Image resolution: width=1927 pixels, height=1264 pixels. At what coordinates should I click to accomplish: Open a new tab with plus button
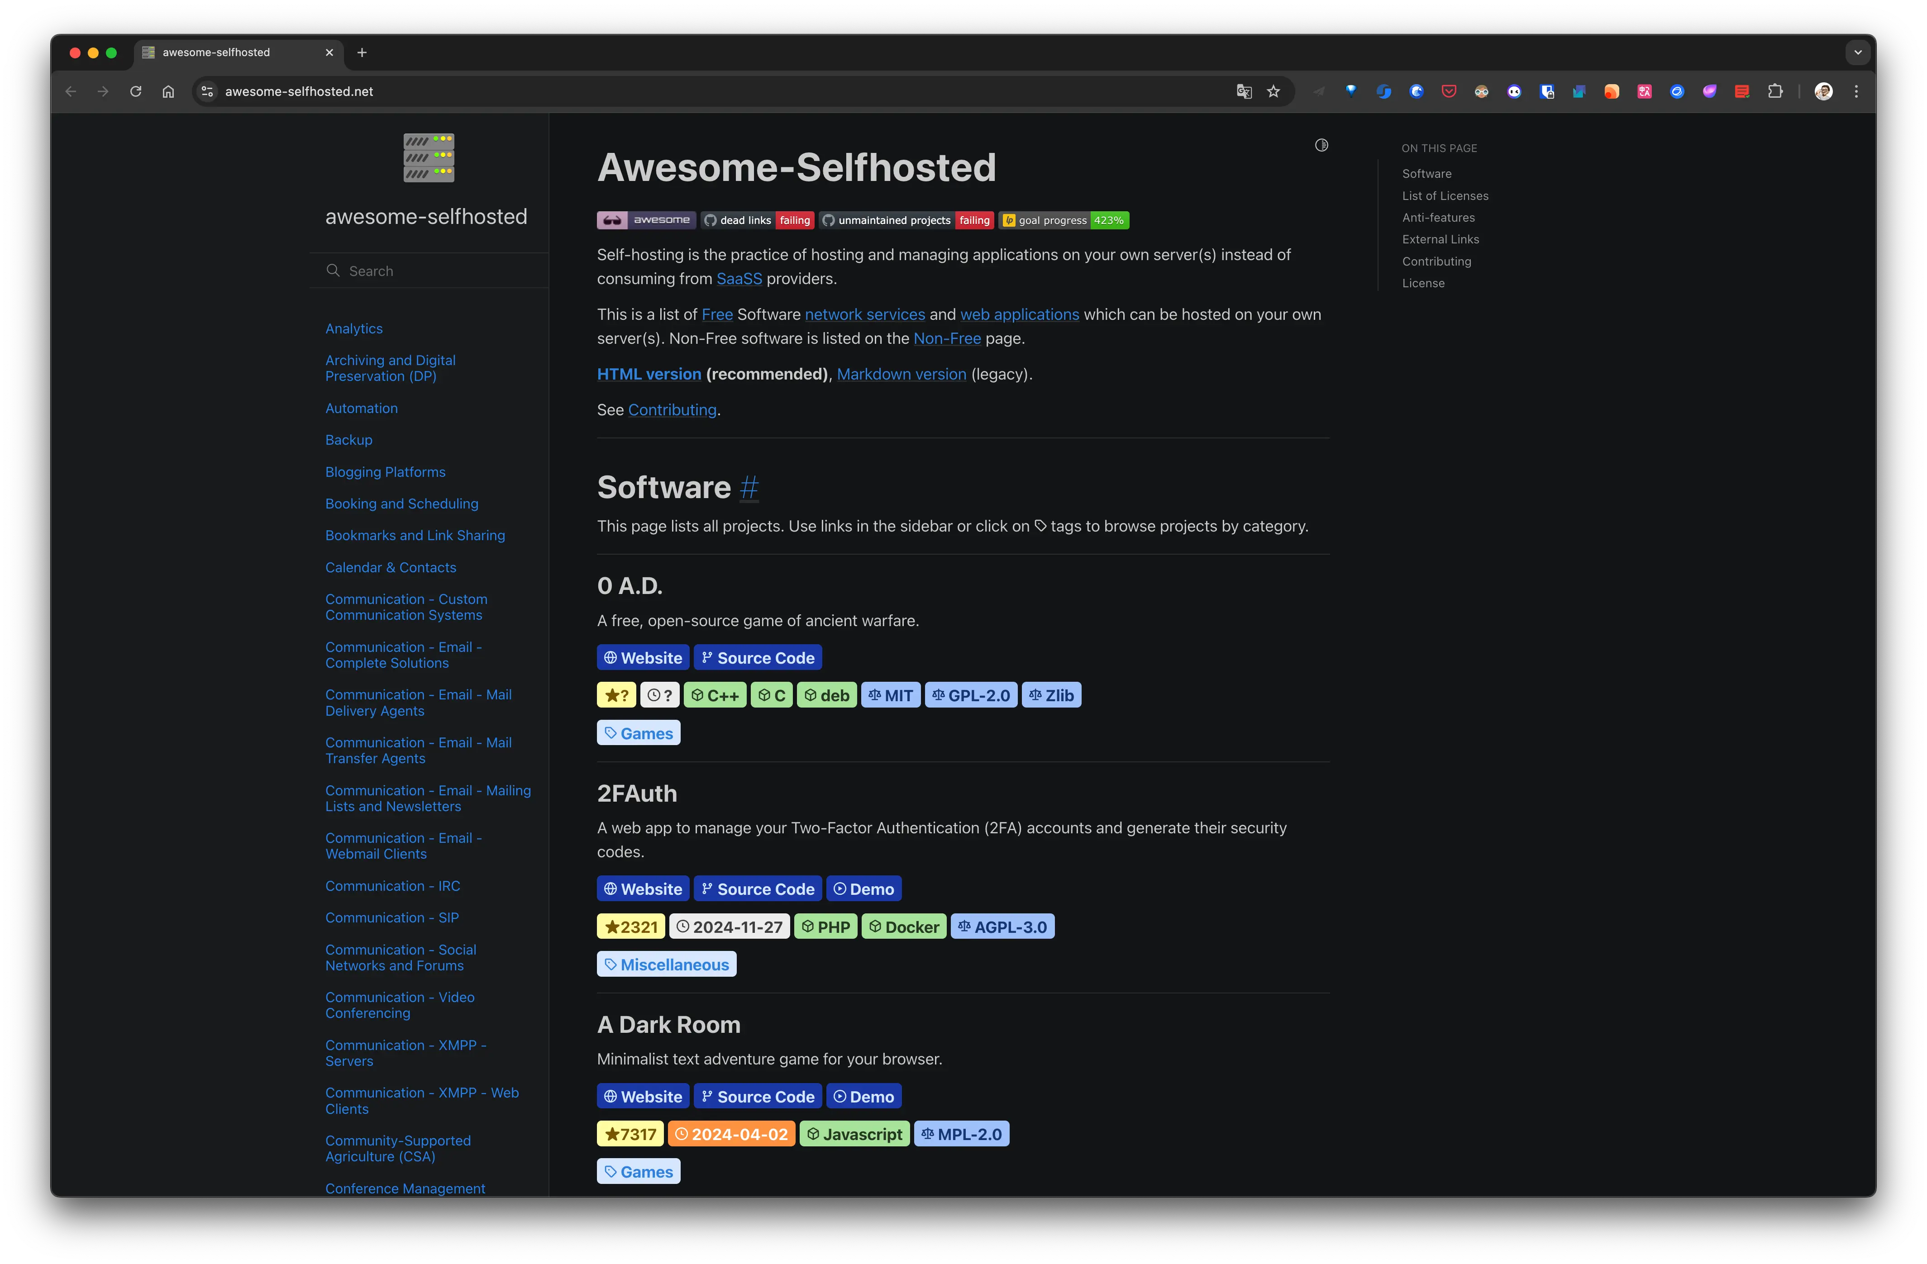pyautogui.click(x=362, y=52)
